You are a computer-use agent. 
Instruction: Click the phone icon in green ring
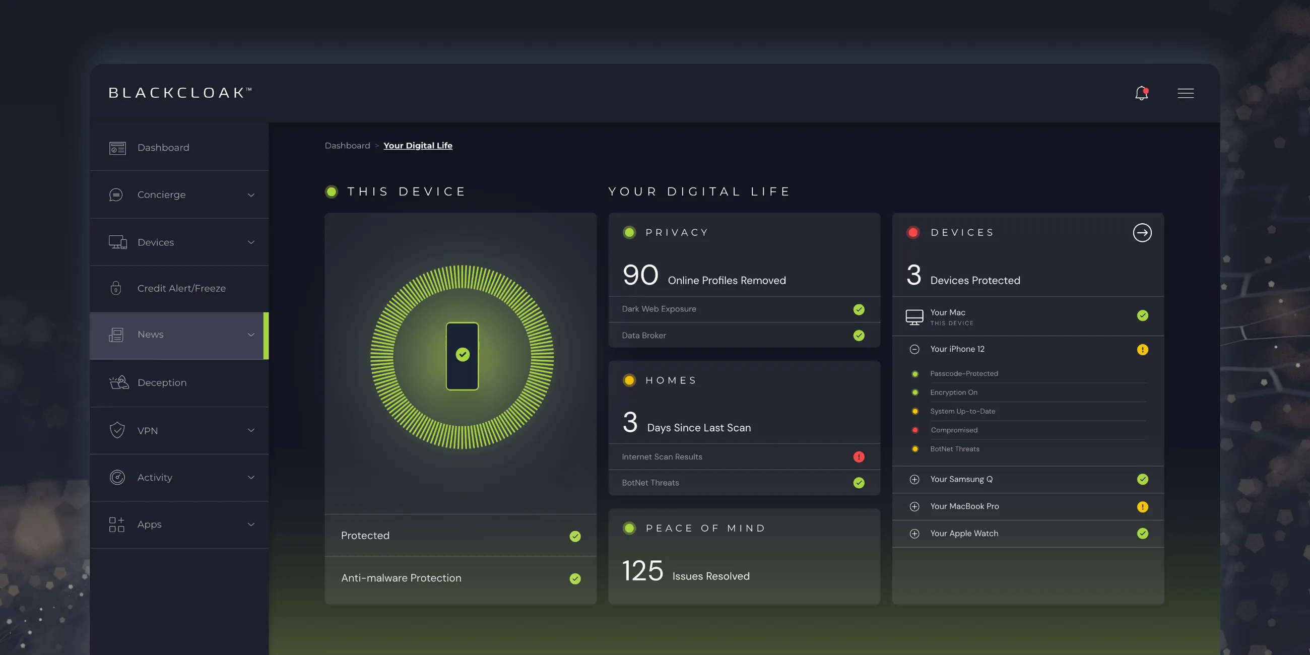(x=462, y=356)
